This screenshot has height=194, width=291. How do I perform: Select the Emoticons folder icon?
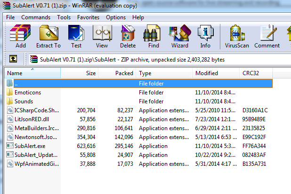coord(9,92)
